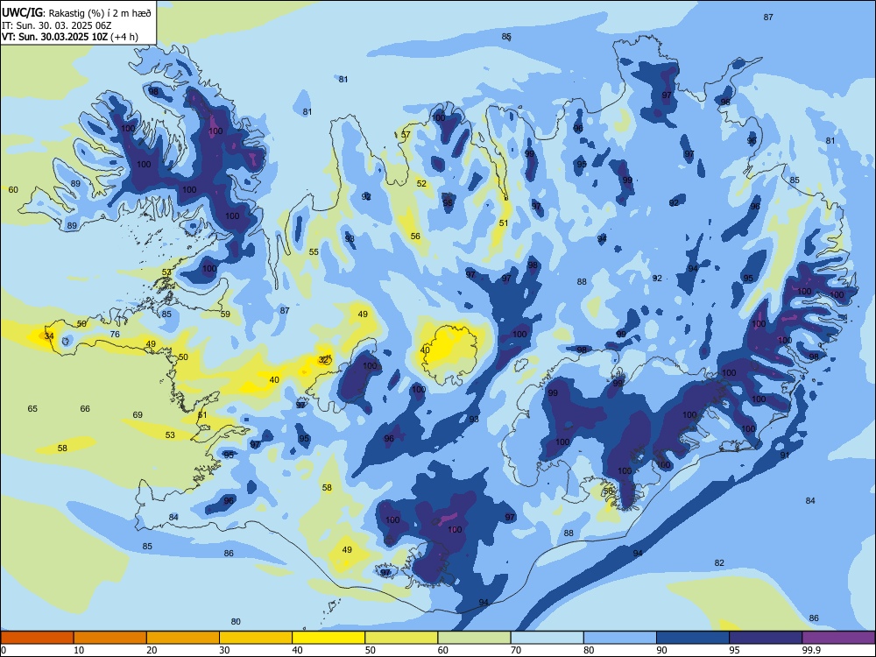This screenshot has width=876, height=657.
Task: Click the medium blue 80–90 legend swatch
Action: (x=620, y=638)
